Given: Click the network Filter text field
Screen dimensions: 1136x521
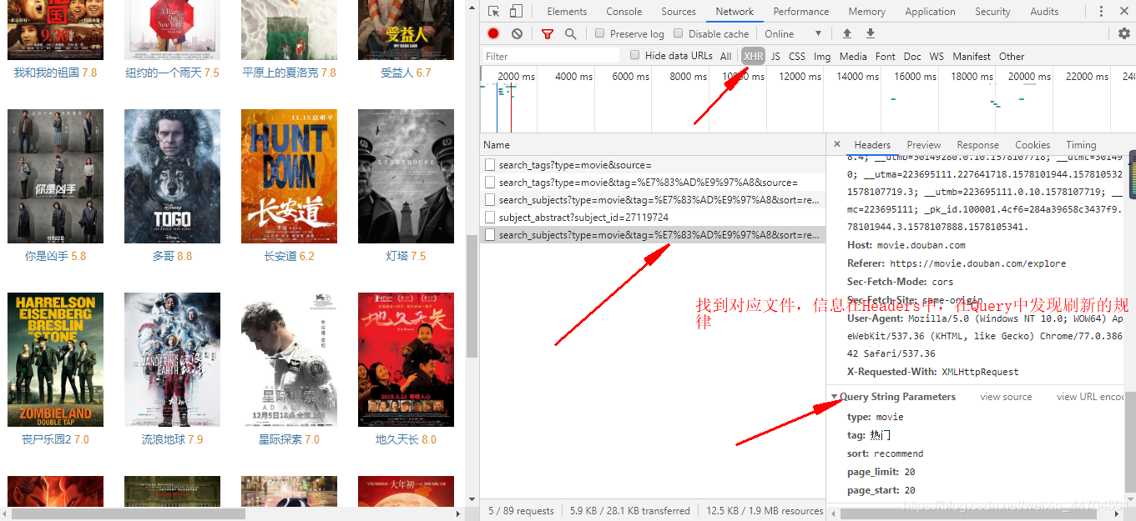Looking at the screenshot, I should (x=551, y=56).
